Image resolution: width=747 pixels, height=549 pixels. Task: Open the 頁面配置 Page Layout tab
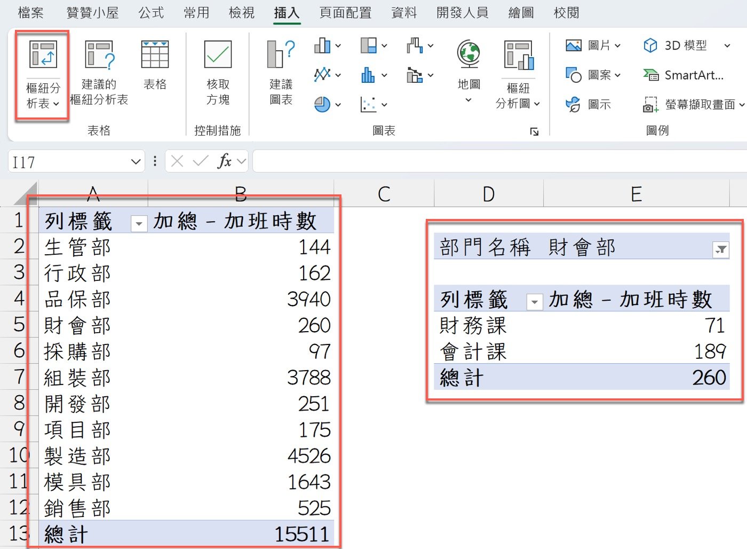(x=345, y=13)
